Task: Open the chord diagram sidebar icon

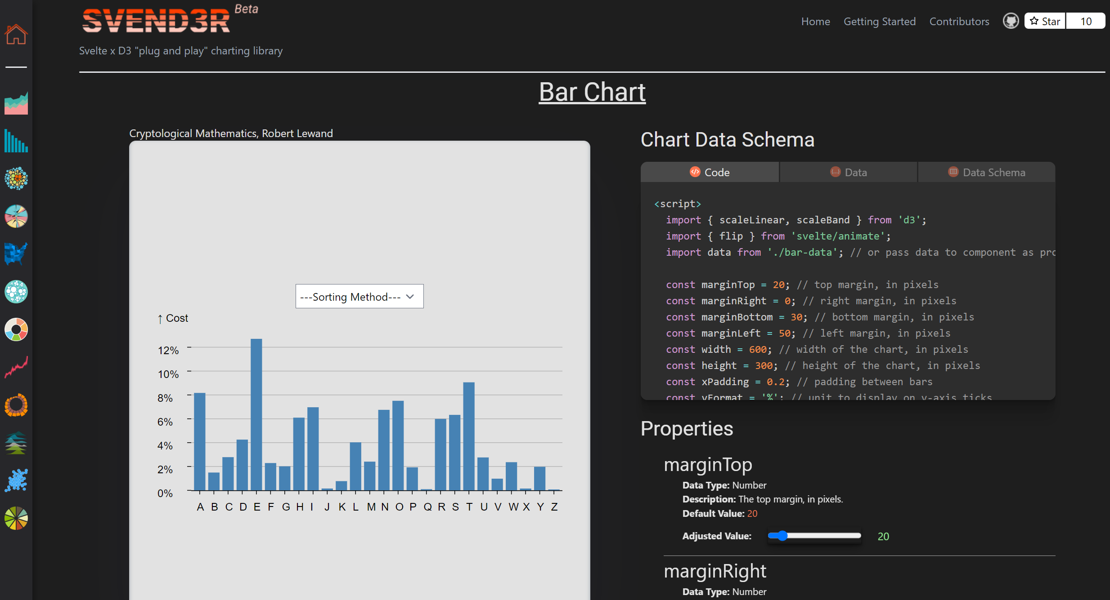Action: [x=16, y=216]
